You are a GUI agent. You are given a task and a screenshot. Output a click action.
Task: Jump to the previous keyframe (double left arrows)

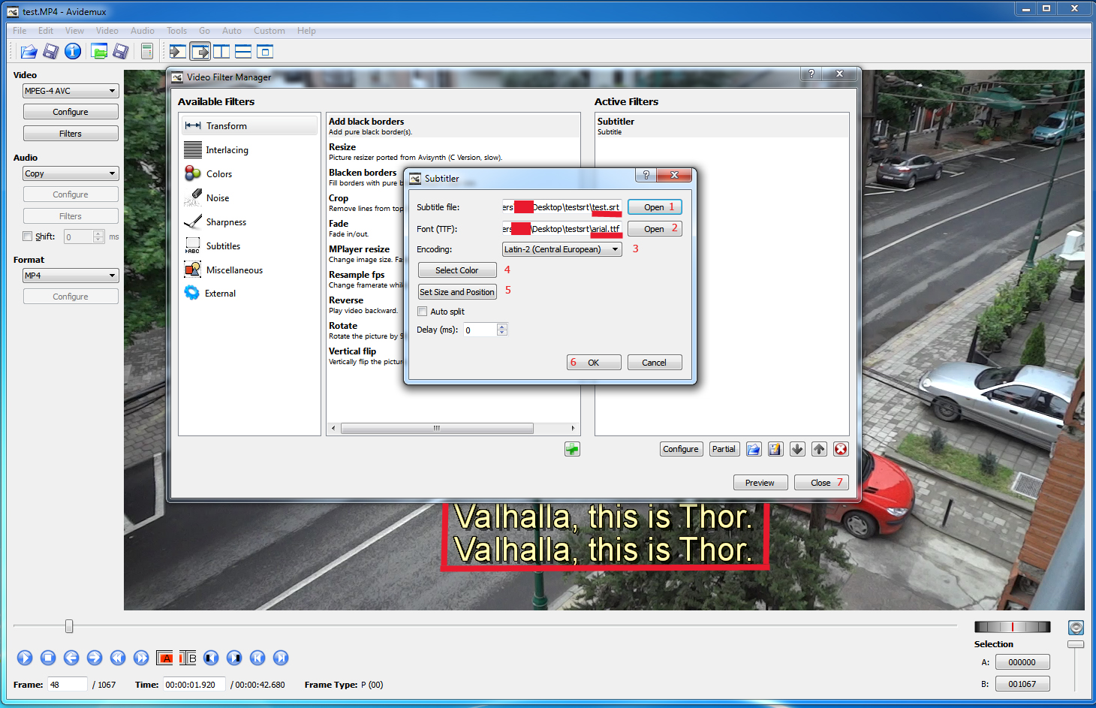118,658
